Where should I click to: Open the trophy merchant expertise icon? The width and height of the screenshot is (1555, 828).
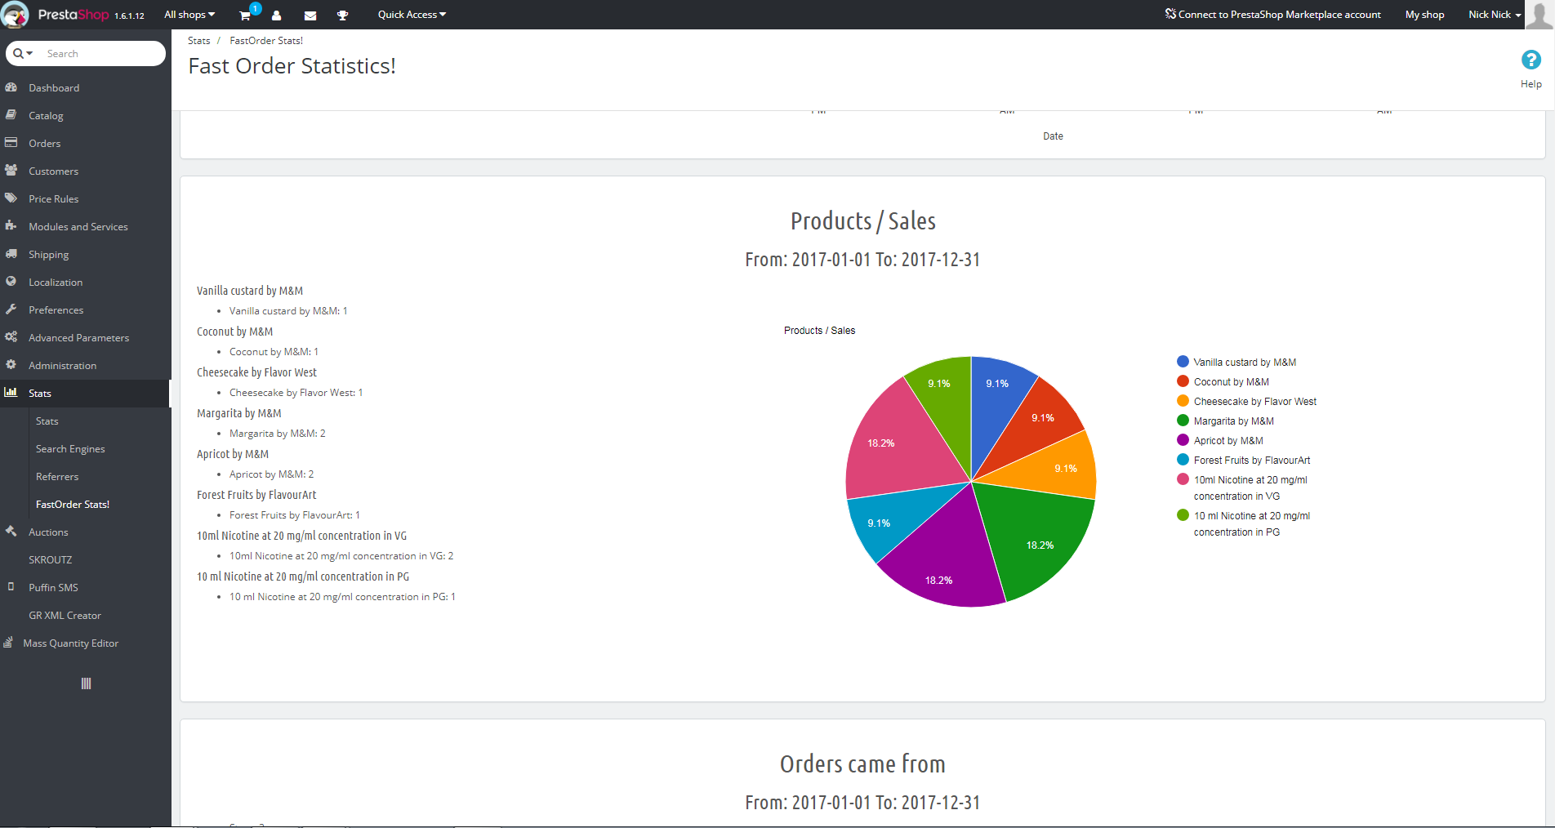(x=343, y=15)
